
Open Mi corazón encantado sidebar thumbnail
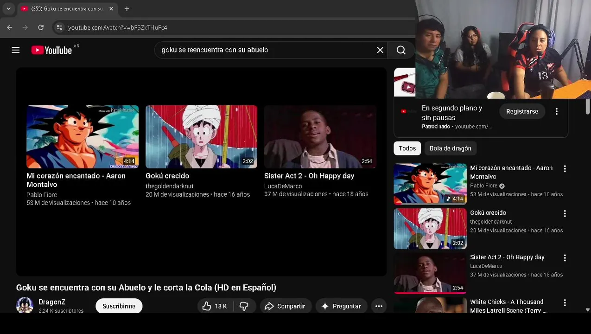(430, 184)
